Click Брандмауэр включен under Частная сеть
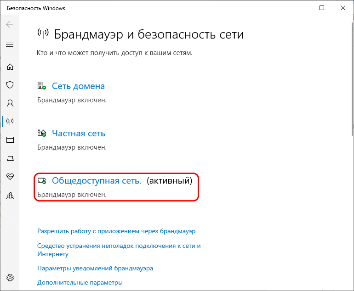This screenshot has width=354, height=291. 72,147
